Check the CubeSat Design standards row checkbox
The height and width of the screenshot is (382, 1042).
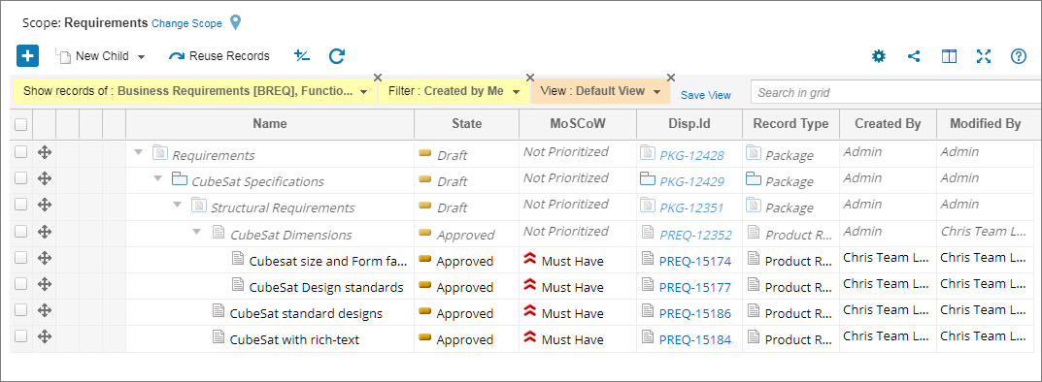pos(21,284)
